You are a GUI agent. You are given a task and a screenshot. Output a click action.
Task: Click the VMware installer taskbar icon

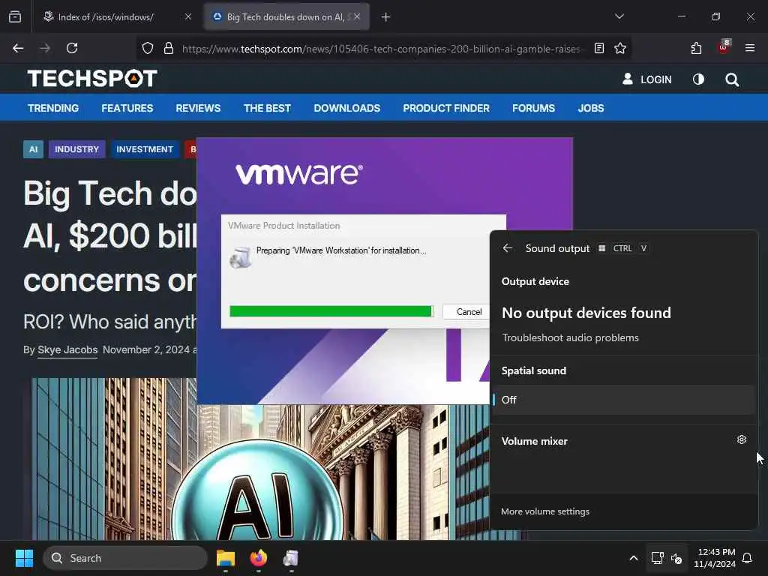[291, 558]
